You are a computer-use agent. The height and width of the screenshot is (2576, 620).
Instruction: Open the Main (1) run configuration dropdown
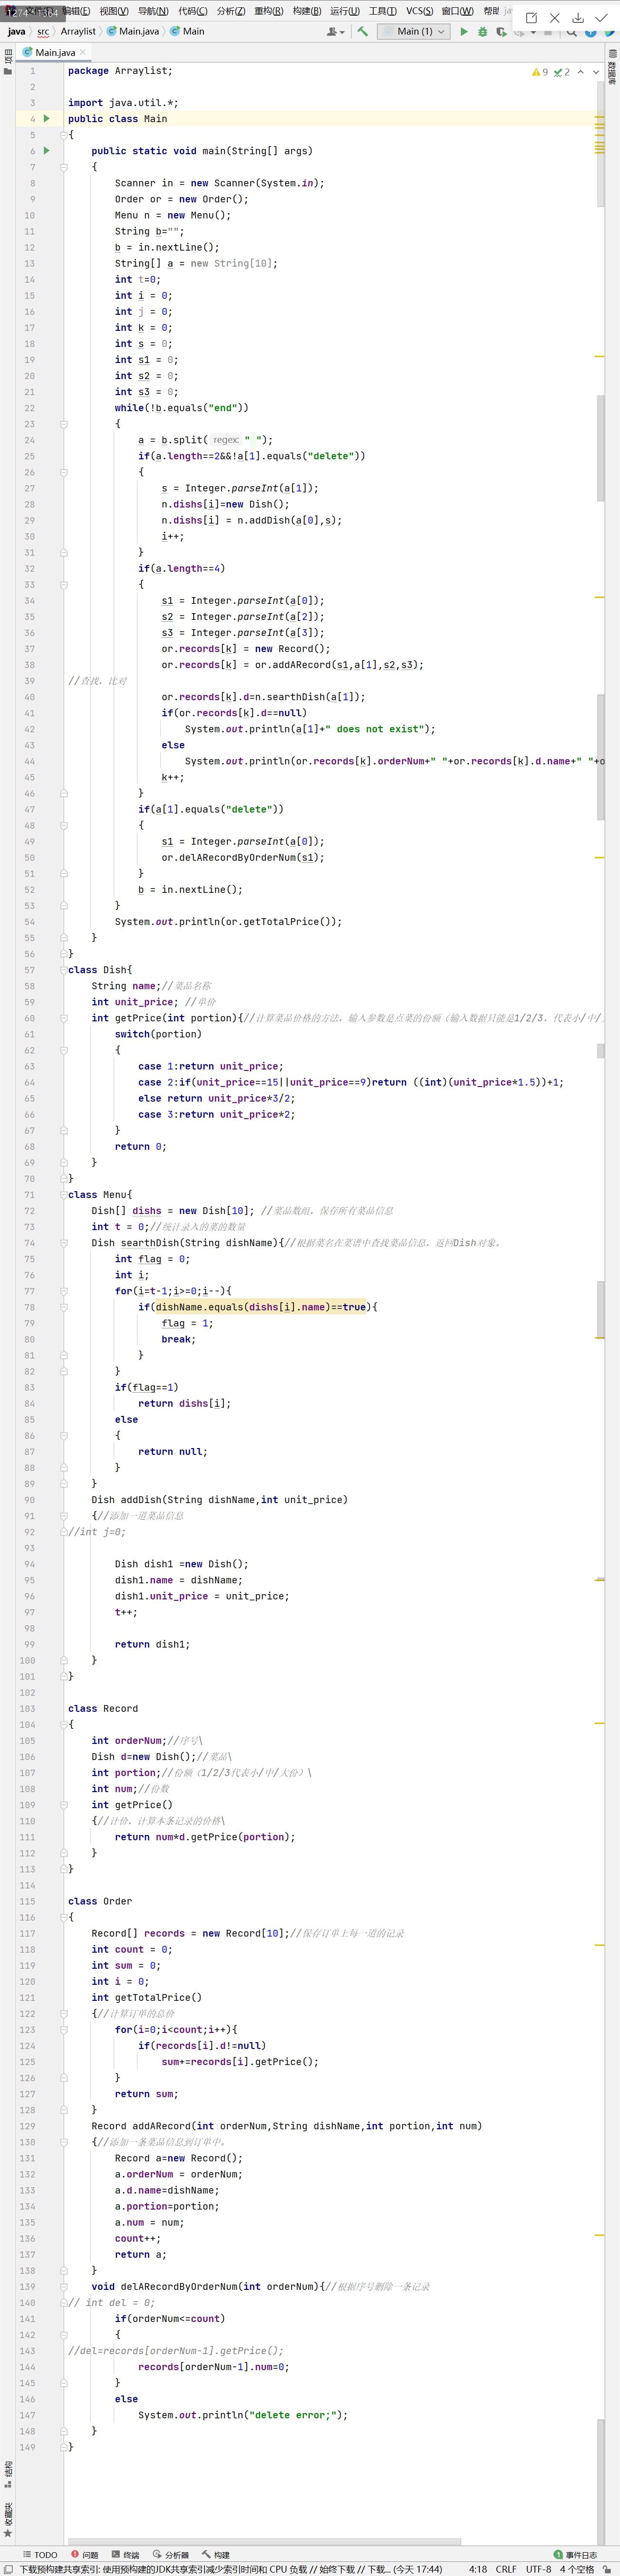coord(413,32)
